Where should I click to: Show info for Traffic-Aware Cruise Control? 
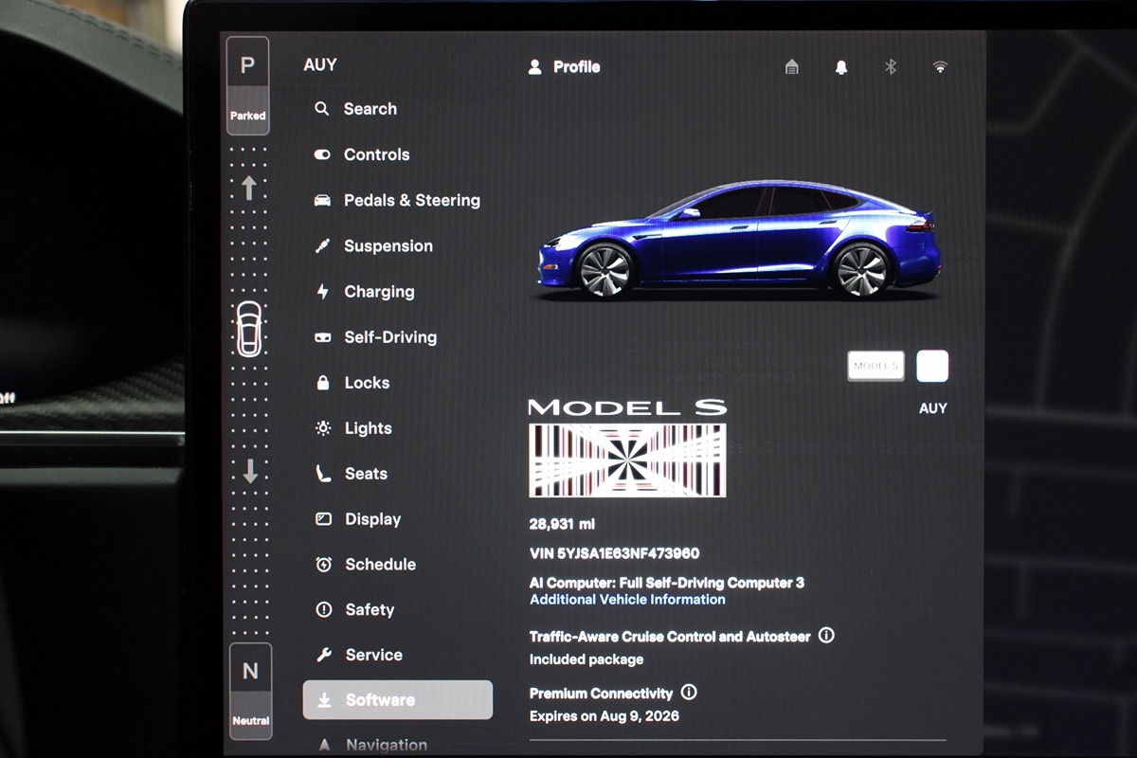click(x=826, y=636)
